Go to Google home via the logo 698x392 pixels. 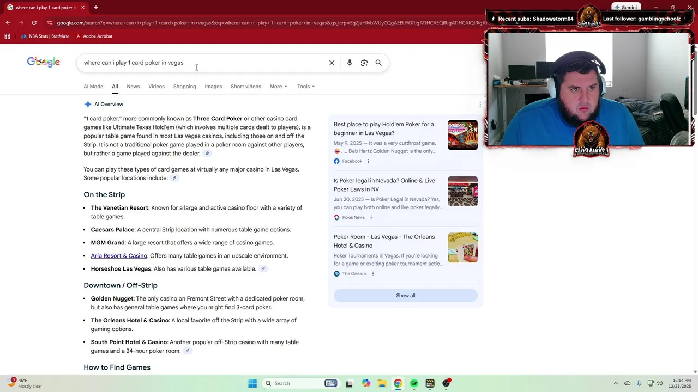click(x=44, y=62)
